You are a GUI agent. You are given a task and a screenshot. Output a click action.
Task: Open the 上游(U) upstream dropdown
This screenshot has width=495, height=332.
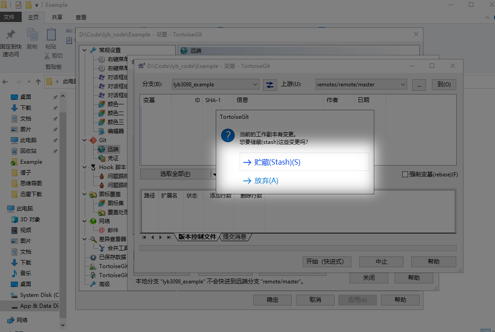tap(361, 85)
